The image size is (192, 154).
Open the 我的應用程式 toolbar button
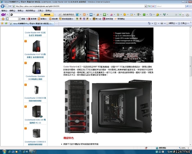point(67,15)
